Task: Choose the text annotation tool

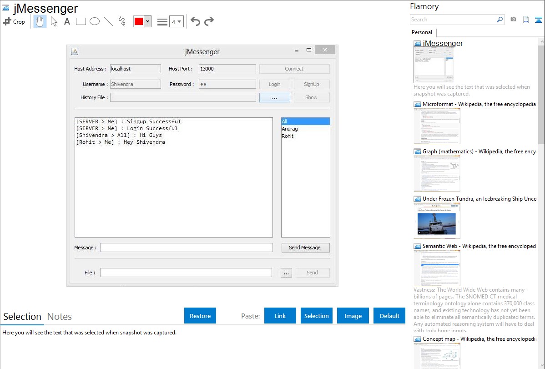Action: (67, 21)
